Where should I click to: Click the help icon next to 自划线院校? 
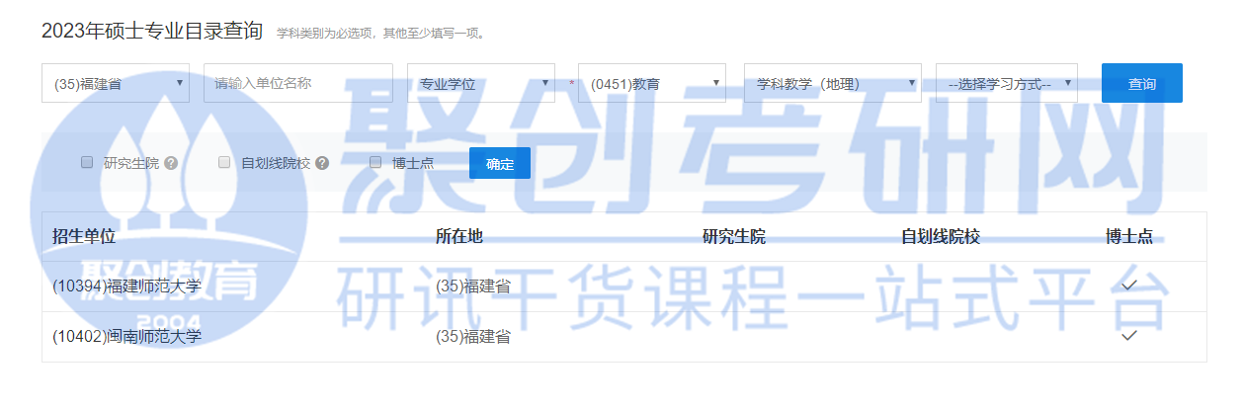click(x=322, y=163)
